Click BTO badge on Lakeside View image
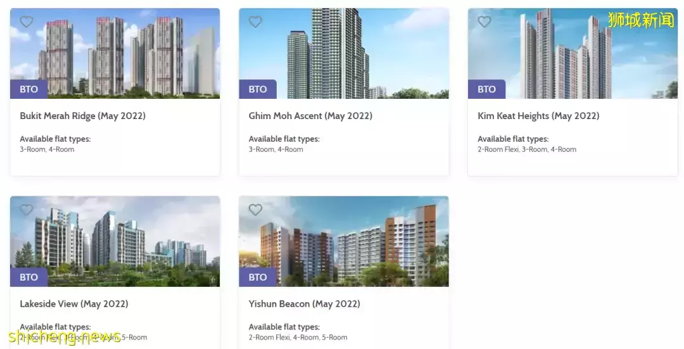The image size is (684, 349). (x=28, y=277)
